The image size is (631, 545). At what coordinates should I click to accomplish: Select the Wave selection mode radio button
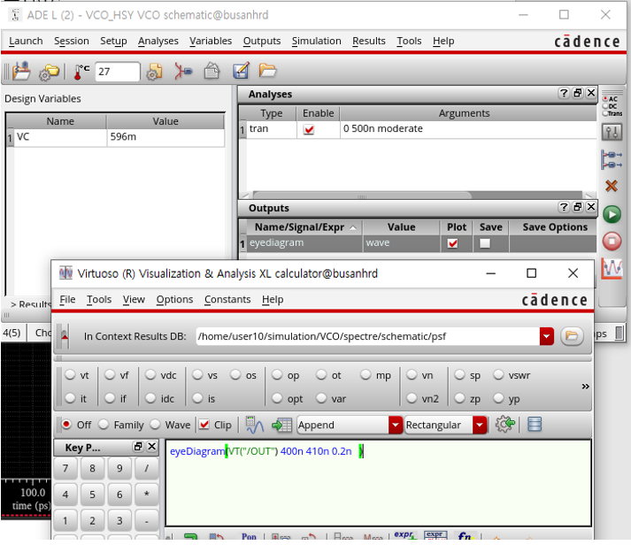155,425
